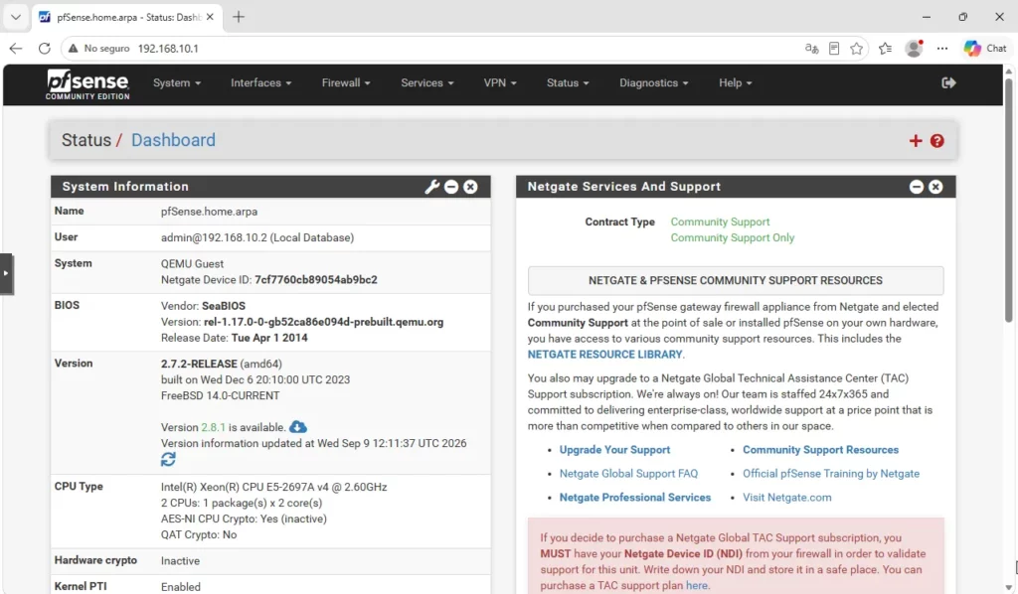Click Upgrade Your Support link

click(614, 450)
